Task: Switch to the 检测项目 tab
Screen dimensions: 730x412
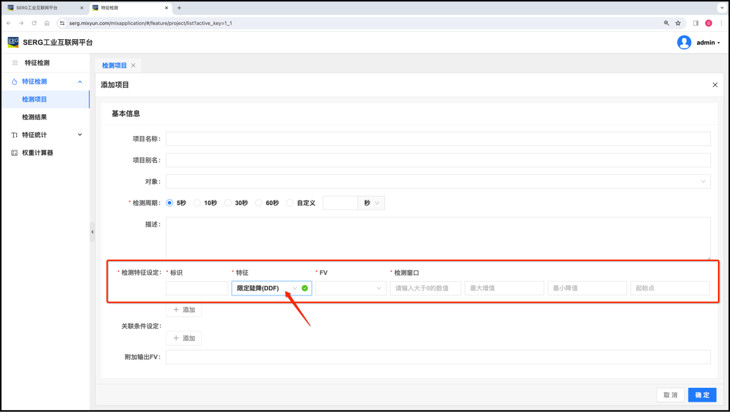Action: tap(114, 66)
